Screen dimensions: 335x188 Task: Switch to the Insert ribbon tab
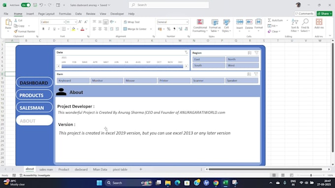pyautogui.click(x=30, y=14)
